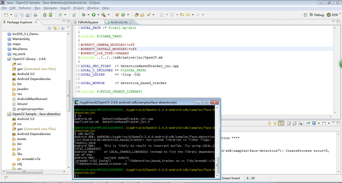342x183 pixels.
Task: Toggle Scroll Lock in Console toolbar
Action: tap(294, 123)
